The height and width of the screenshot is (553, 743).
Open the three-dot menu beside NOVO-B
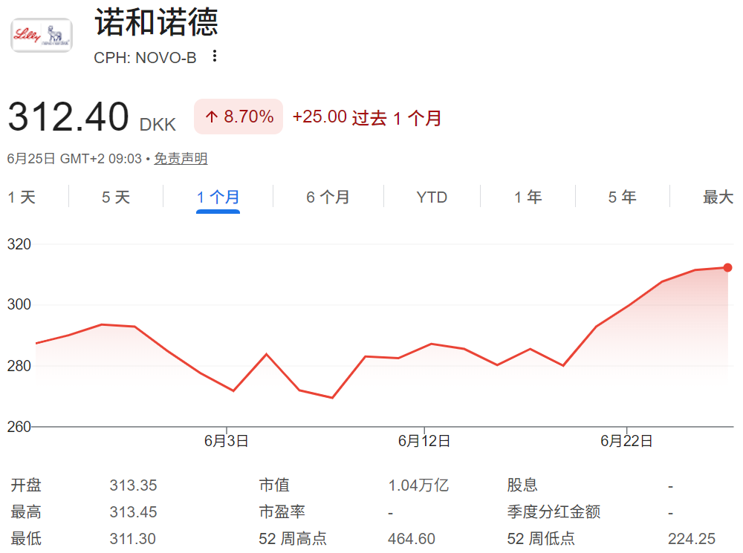coord(215,56)
